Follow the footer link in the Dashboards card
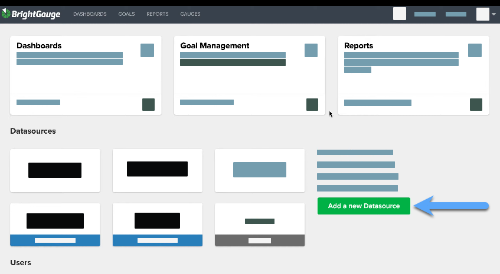Viewport: 500px width, 274px height. click(x=38, y=102)
